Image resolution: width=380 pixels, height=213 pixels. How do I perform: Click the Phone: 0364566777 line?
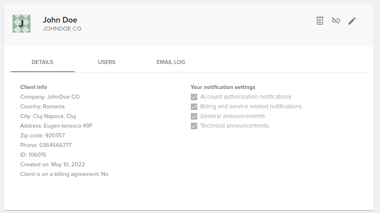46,145
